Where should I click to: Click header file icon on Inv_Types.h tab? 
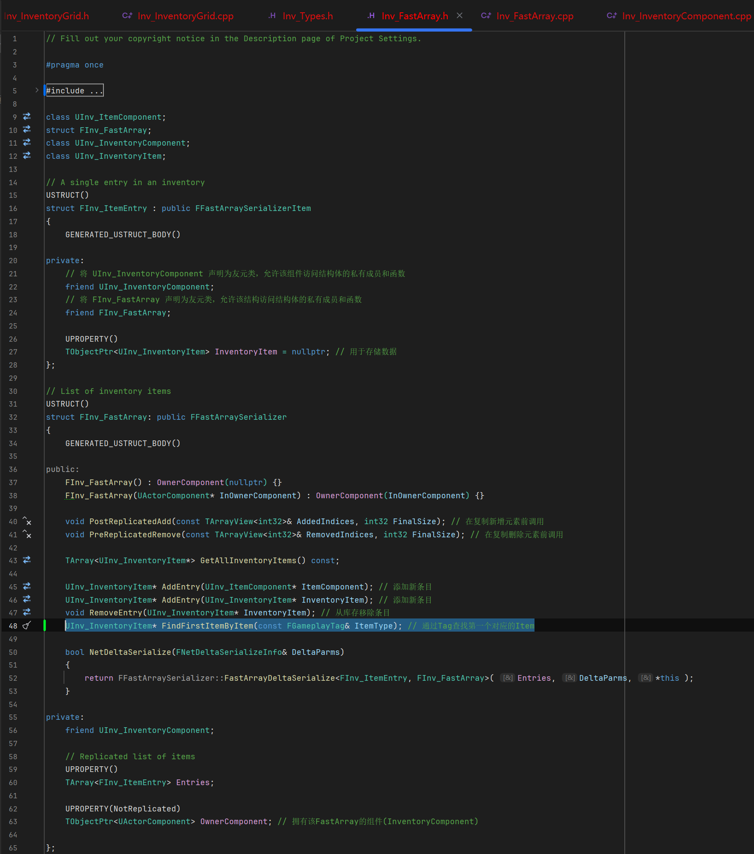pos(272,16)
